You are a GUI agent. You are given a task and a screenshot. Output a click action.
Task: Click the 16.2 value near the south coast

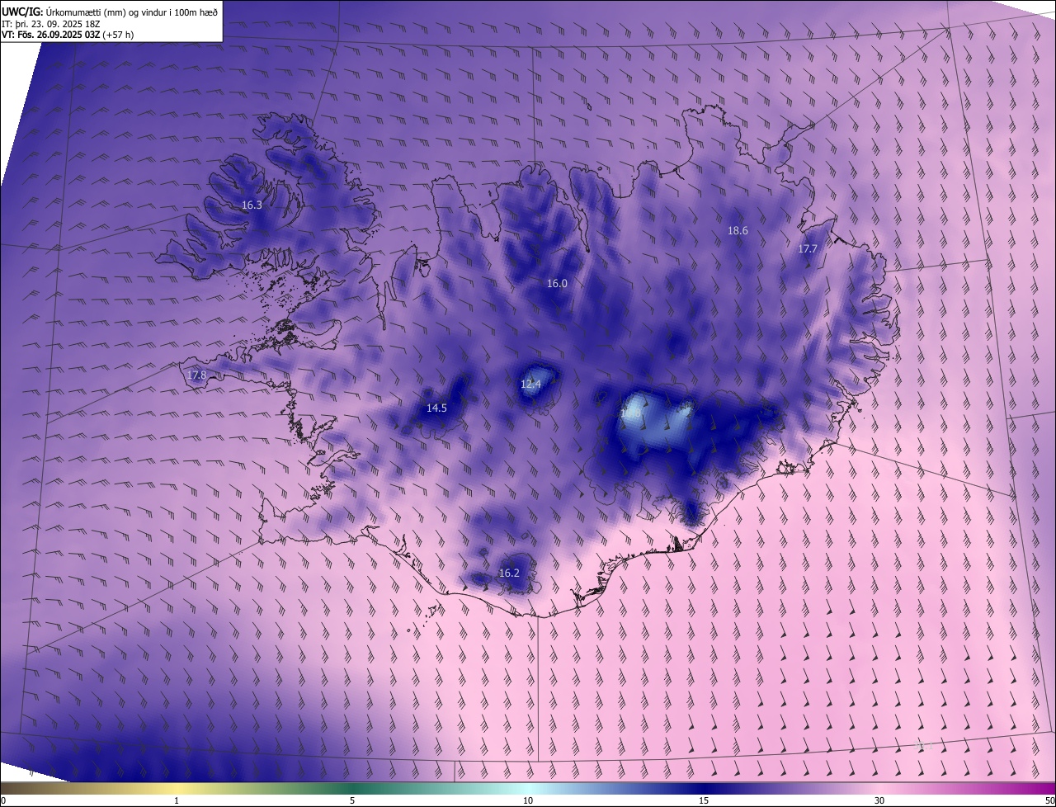pos(509,573)
